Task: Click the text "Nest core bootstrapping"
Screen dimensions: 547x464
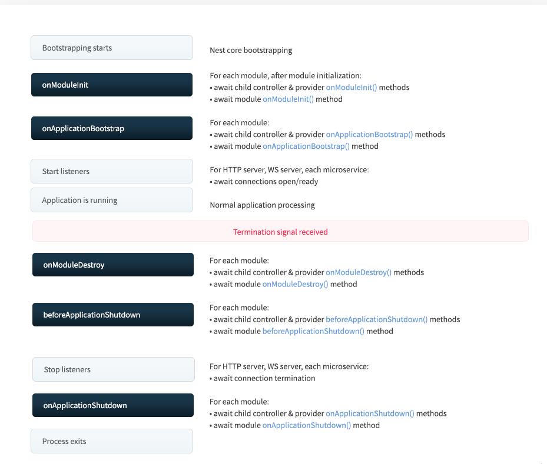Action: pyautogui.click(x=251, y=50)
